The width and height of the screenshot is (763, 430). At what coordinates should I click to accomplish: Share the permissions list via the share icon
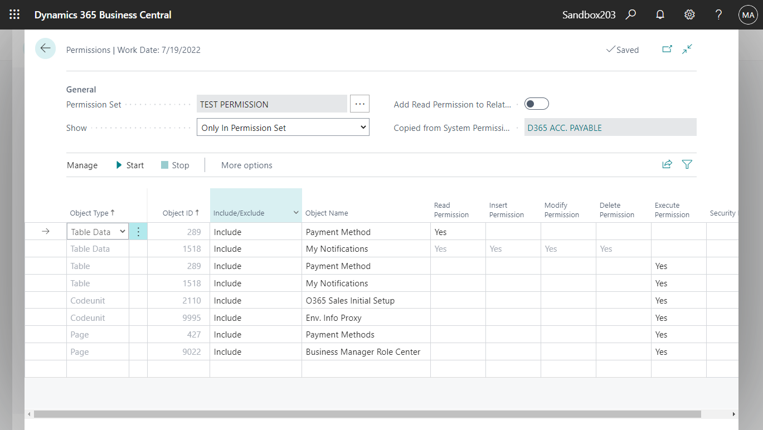coord(667,164)
